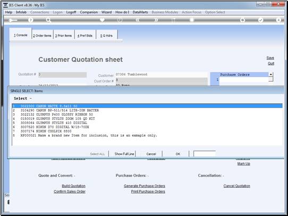
Task: Select item 3007520 NIKON D70 DIGITAL
Action: (147, 127)
